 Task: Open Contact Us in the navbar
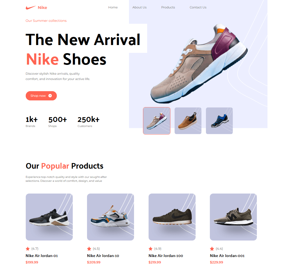(x=198, y=8)
